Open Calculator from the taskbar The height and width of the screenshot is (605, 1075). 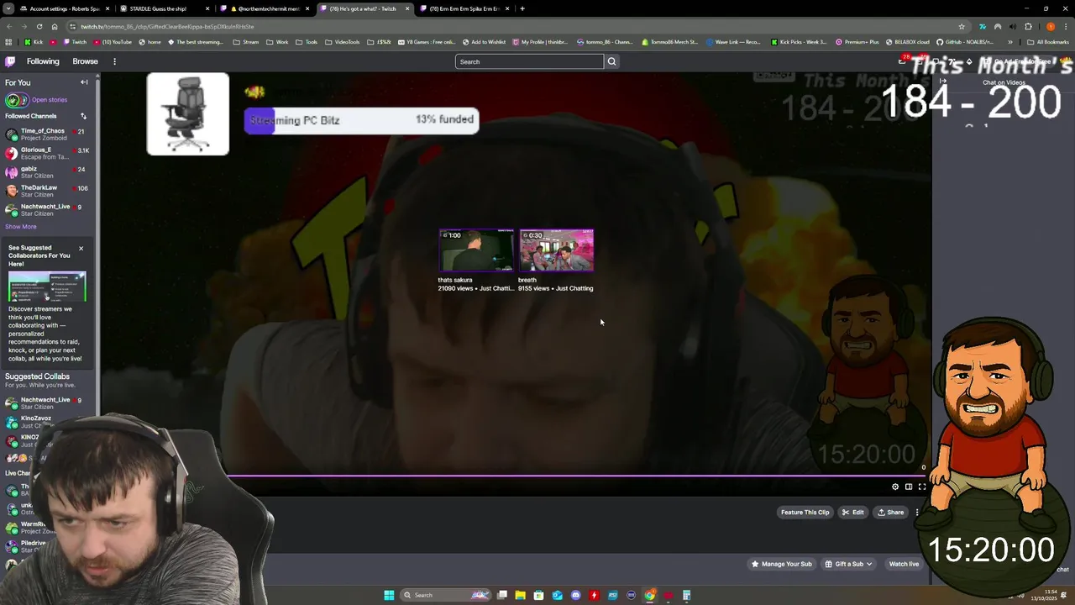686,595
